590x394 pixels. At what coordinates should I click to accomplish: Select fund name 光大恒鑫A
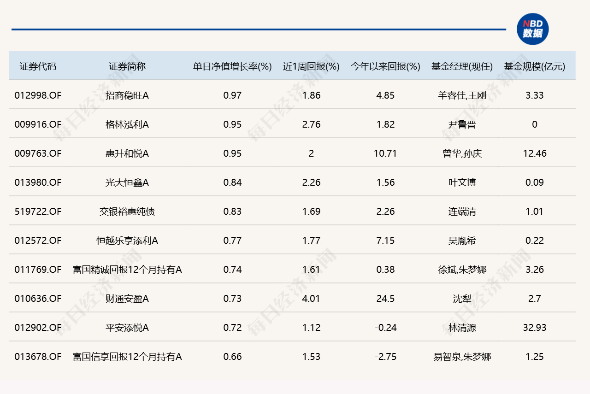[x=127, y=182]
